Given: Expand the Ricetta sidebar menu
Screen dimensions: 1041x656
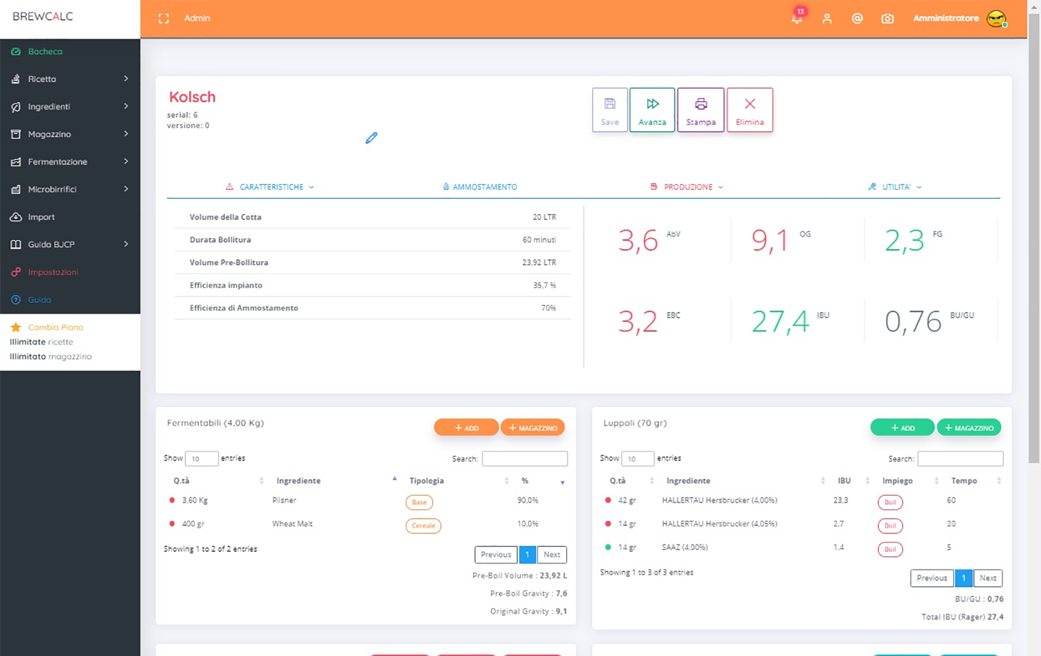Looking at the screenshot, I should pyautogui.click(x=70, y=79).
